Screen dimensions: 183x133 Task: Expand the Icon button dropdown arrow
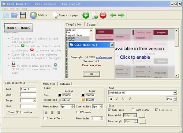coord(18,112)
